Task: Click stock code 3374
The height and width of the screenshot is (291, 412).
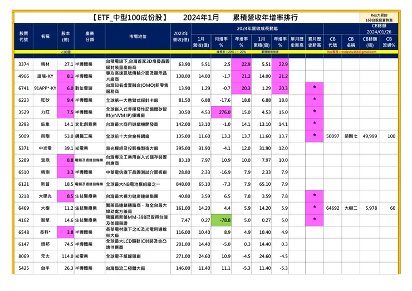Action: (x=23, y=64)
